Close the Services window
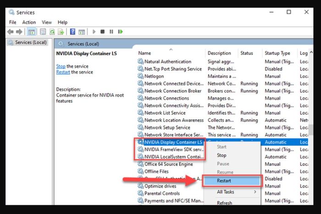321x214 pixels. (x=306, y=12)
